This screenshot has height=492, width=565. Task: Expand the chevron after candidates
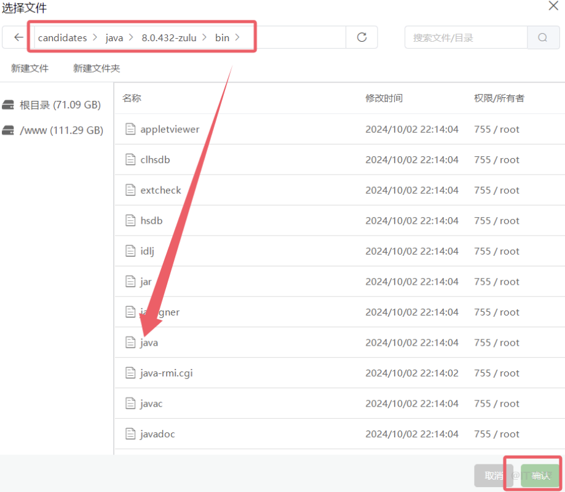click(93, 38)
